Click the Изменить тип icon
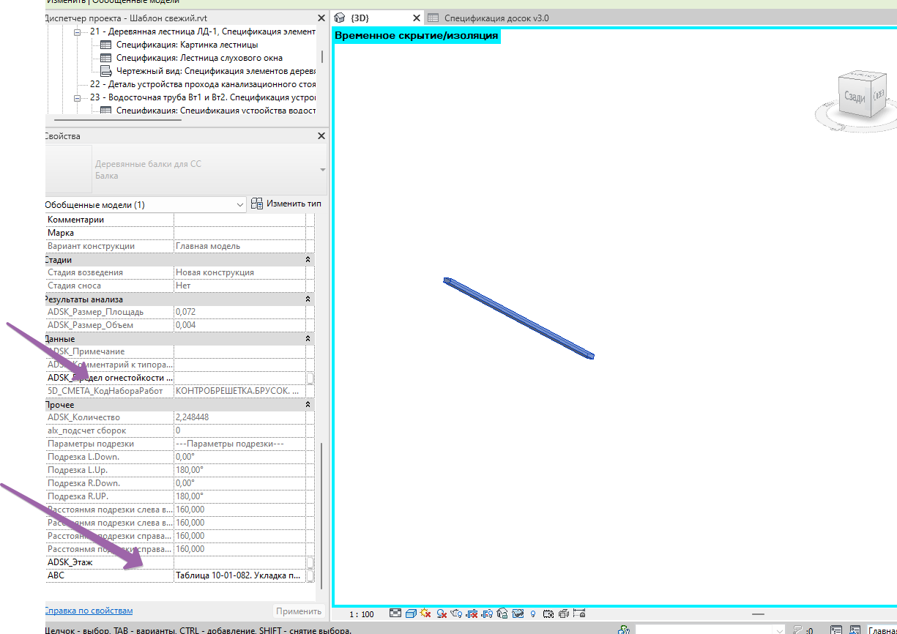 coord(256,204)
